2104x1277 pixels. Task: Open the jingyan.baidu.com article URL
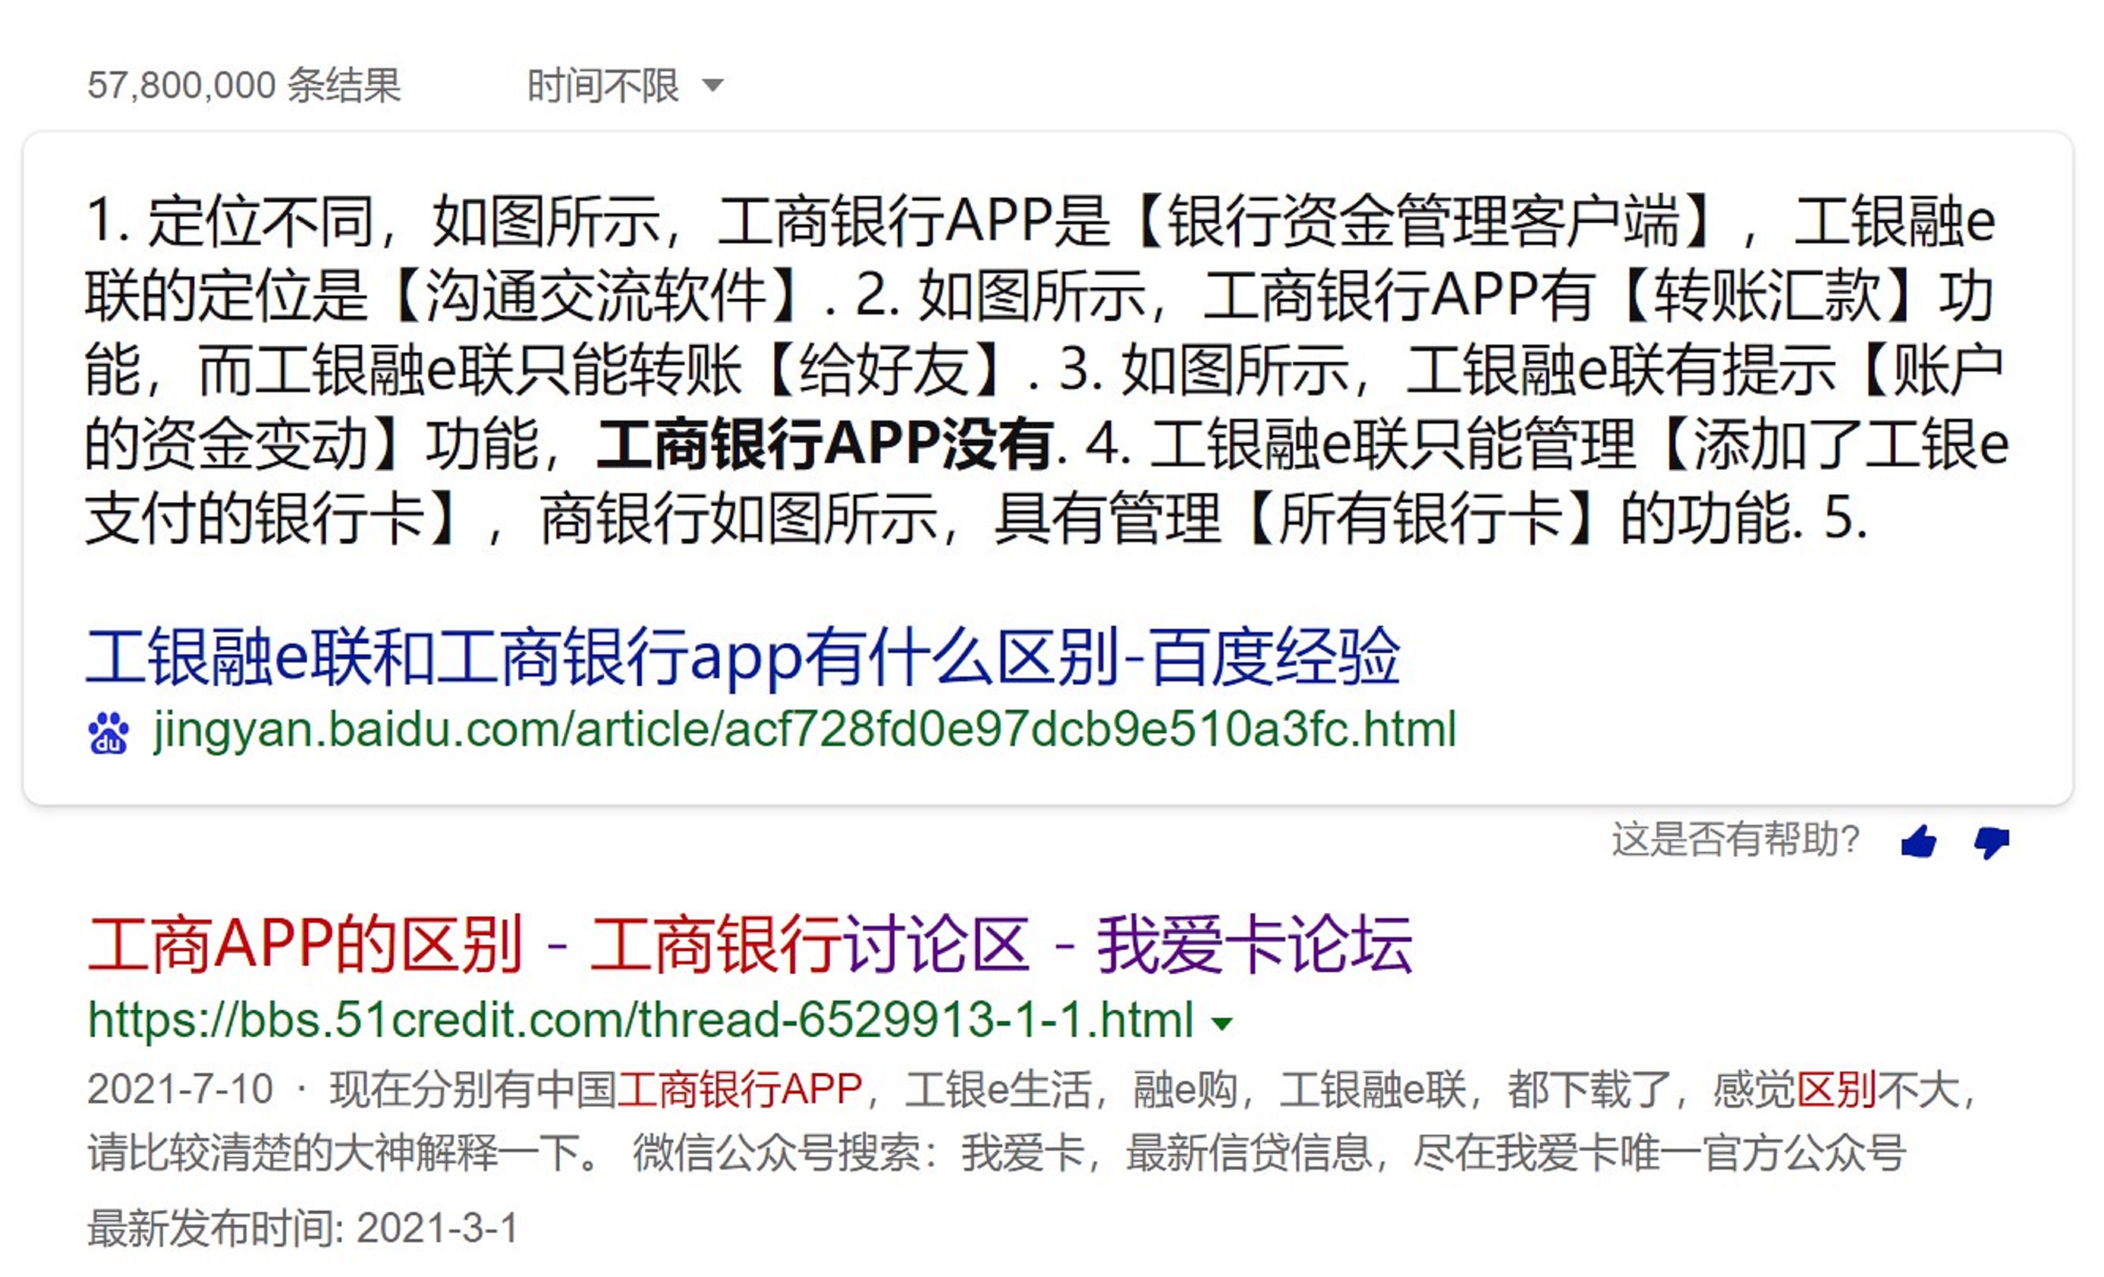coord(803,730)
